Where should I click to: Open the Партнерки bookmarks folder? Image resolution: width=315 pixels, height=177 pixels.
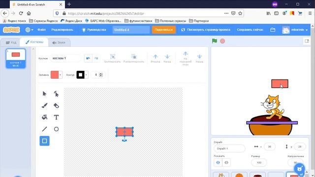pos(199,21)
